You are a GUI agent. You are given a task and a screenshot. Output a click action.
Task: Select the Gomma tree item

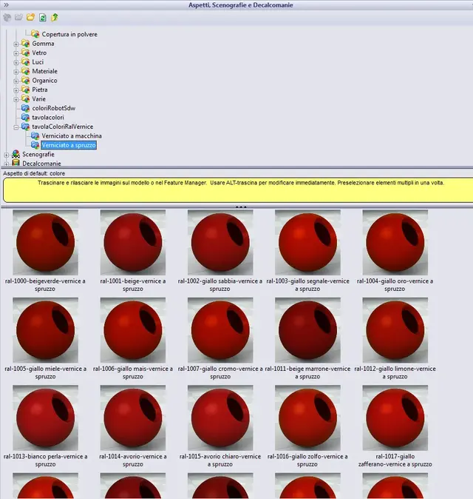(x=43, y=44)
